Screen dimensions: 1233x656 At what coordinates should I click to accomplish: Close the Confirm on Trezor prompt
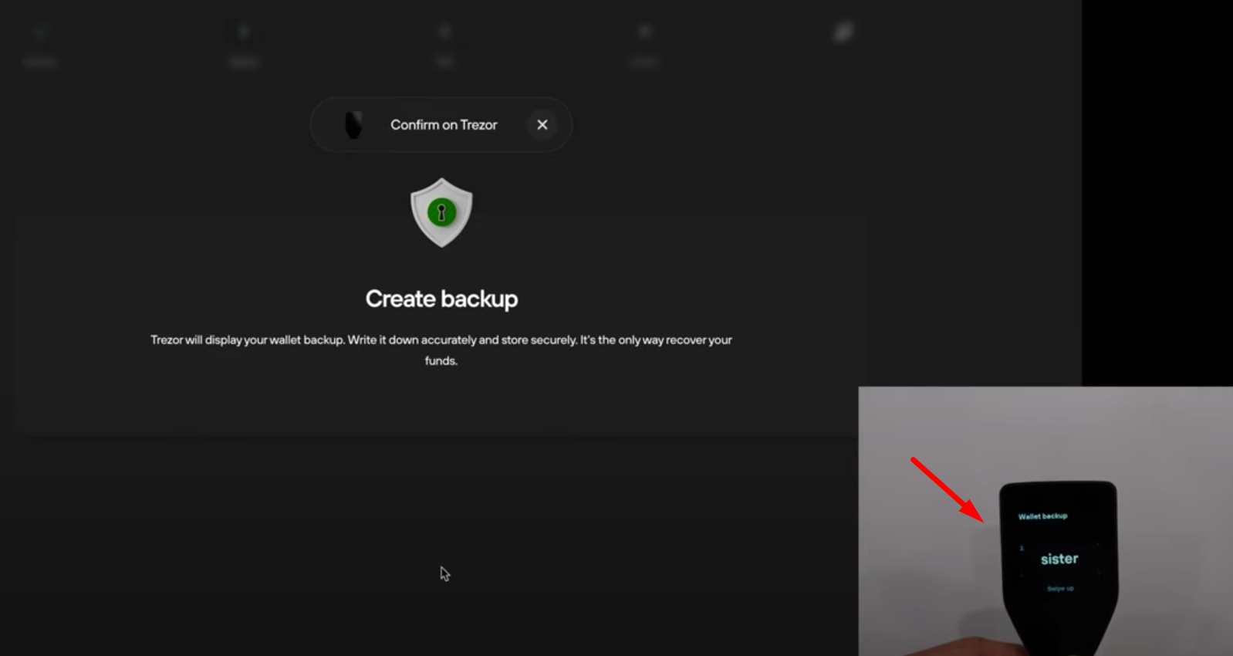(542, 124)
